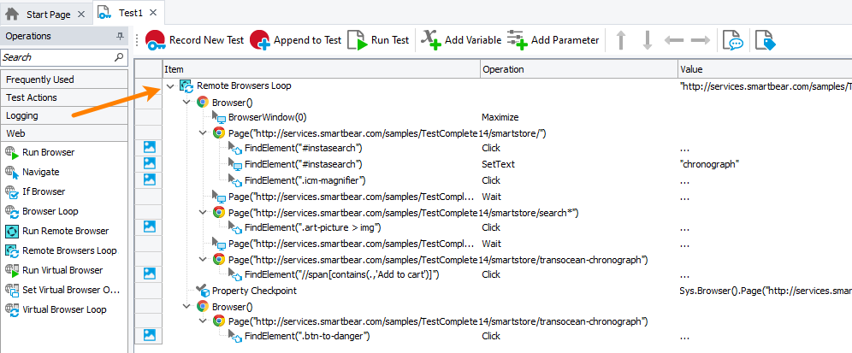Click the Chrome icon of first Browser()

pyautogui.click(x=202, y=102)
